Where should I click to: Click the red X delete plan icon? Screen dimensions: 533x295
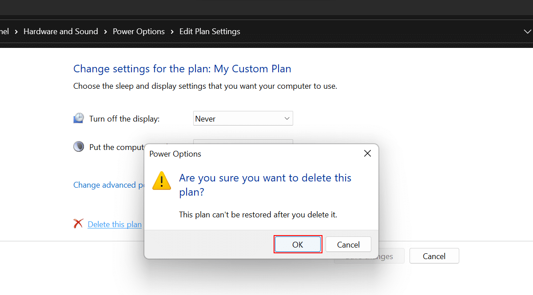[x=79, y=224]
